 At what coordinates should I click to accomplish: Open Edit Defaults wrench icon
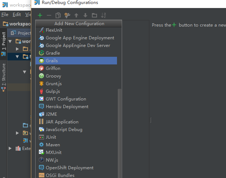pyautogui.click(x=67, y=15)
